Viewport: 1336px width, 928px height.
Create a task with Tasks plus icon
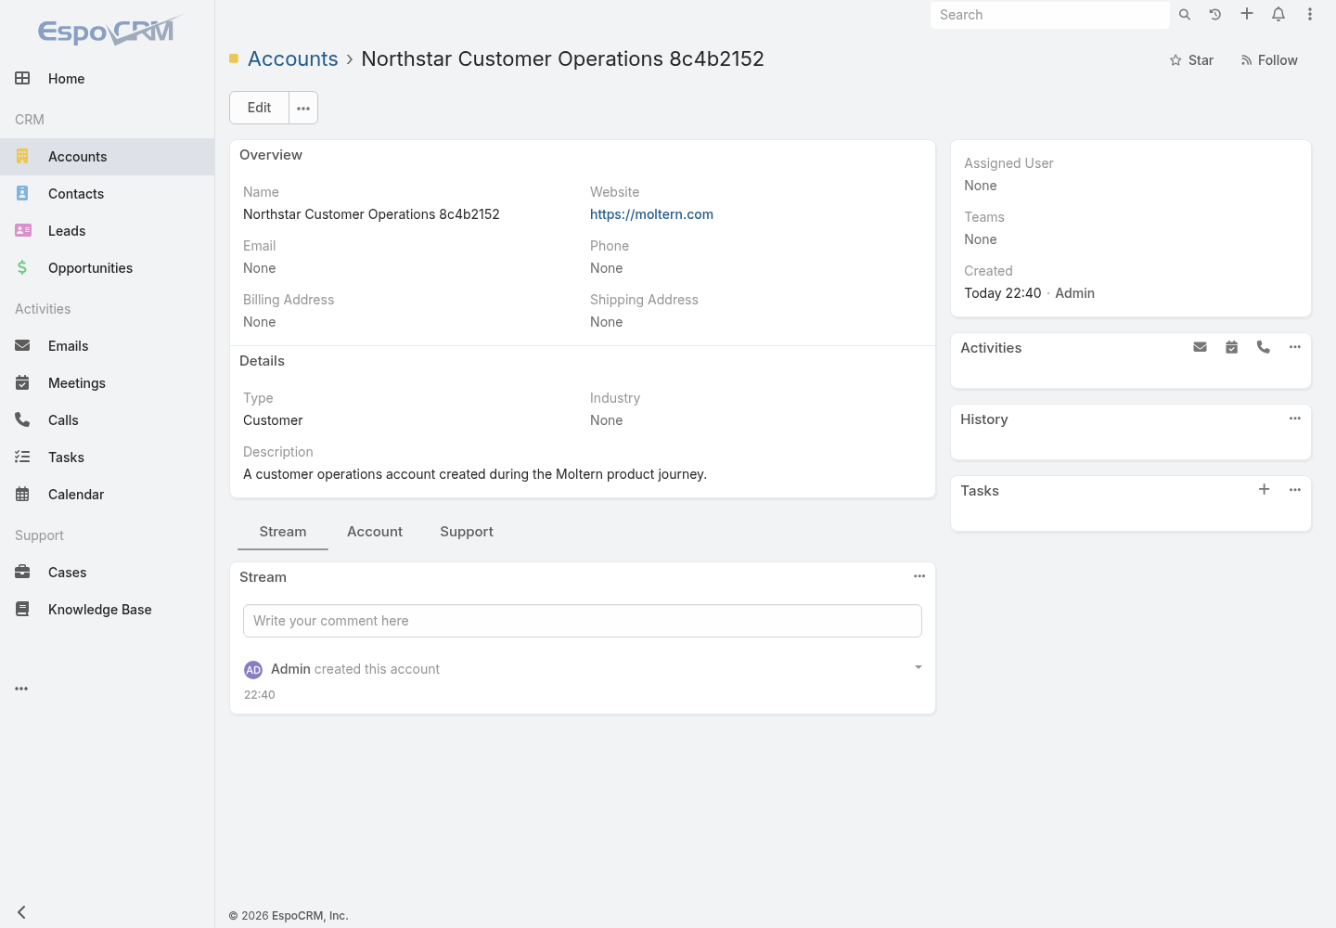1264,489
